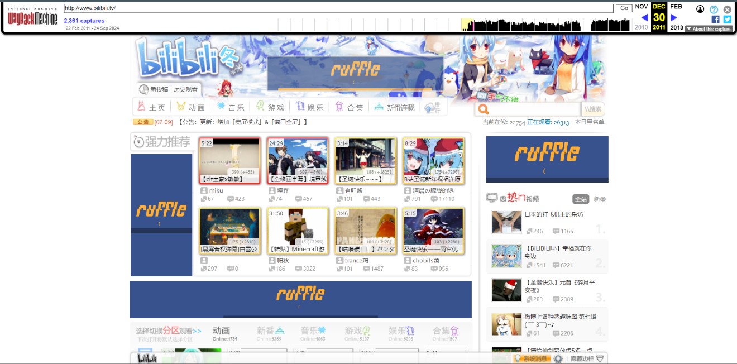737x364 pixels.
Task: Expand the About this capture dropdown
Action: pyautogui.click(x=709, y=29)
